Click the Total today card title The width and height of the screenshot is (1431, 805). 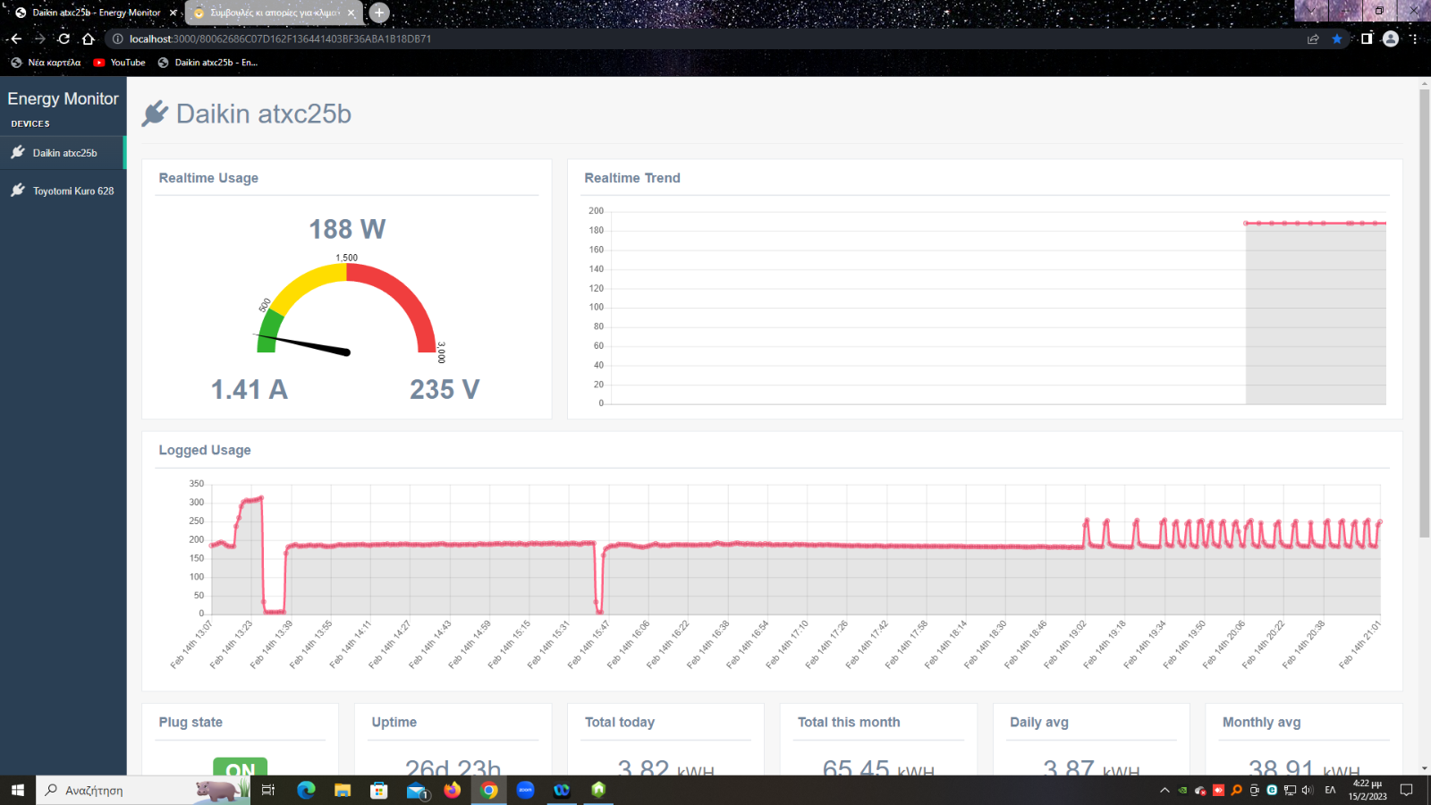tap(620, 722)
